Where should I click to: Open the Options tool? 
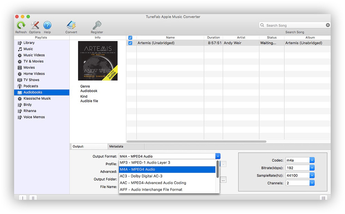tap(34, 25)
